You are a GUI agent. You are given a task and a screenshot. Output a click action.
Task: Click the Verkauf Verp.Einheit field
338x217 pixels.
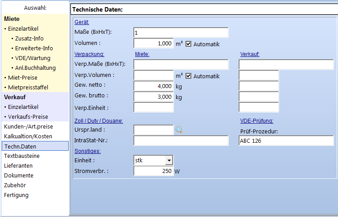(x=259, y=107)
